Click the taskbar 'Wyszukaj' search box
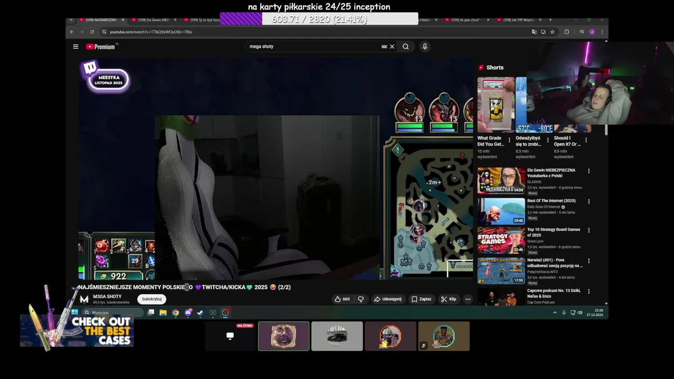Viewport: 674px width, 379px height. [112, 312]
